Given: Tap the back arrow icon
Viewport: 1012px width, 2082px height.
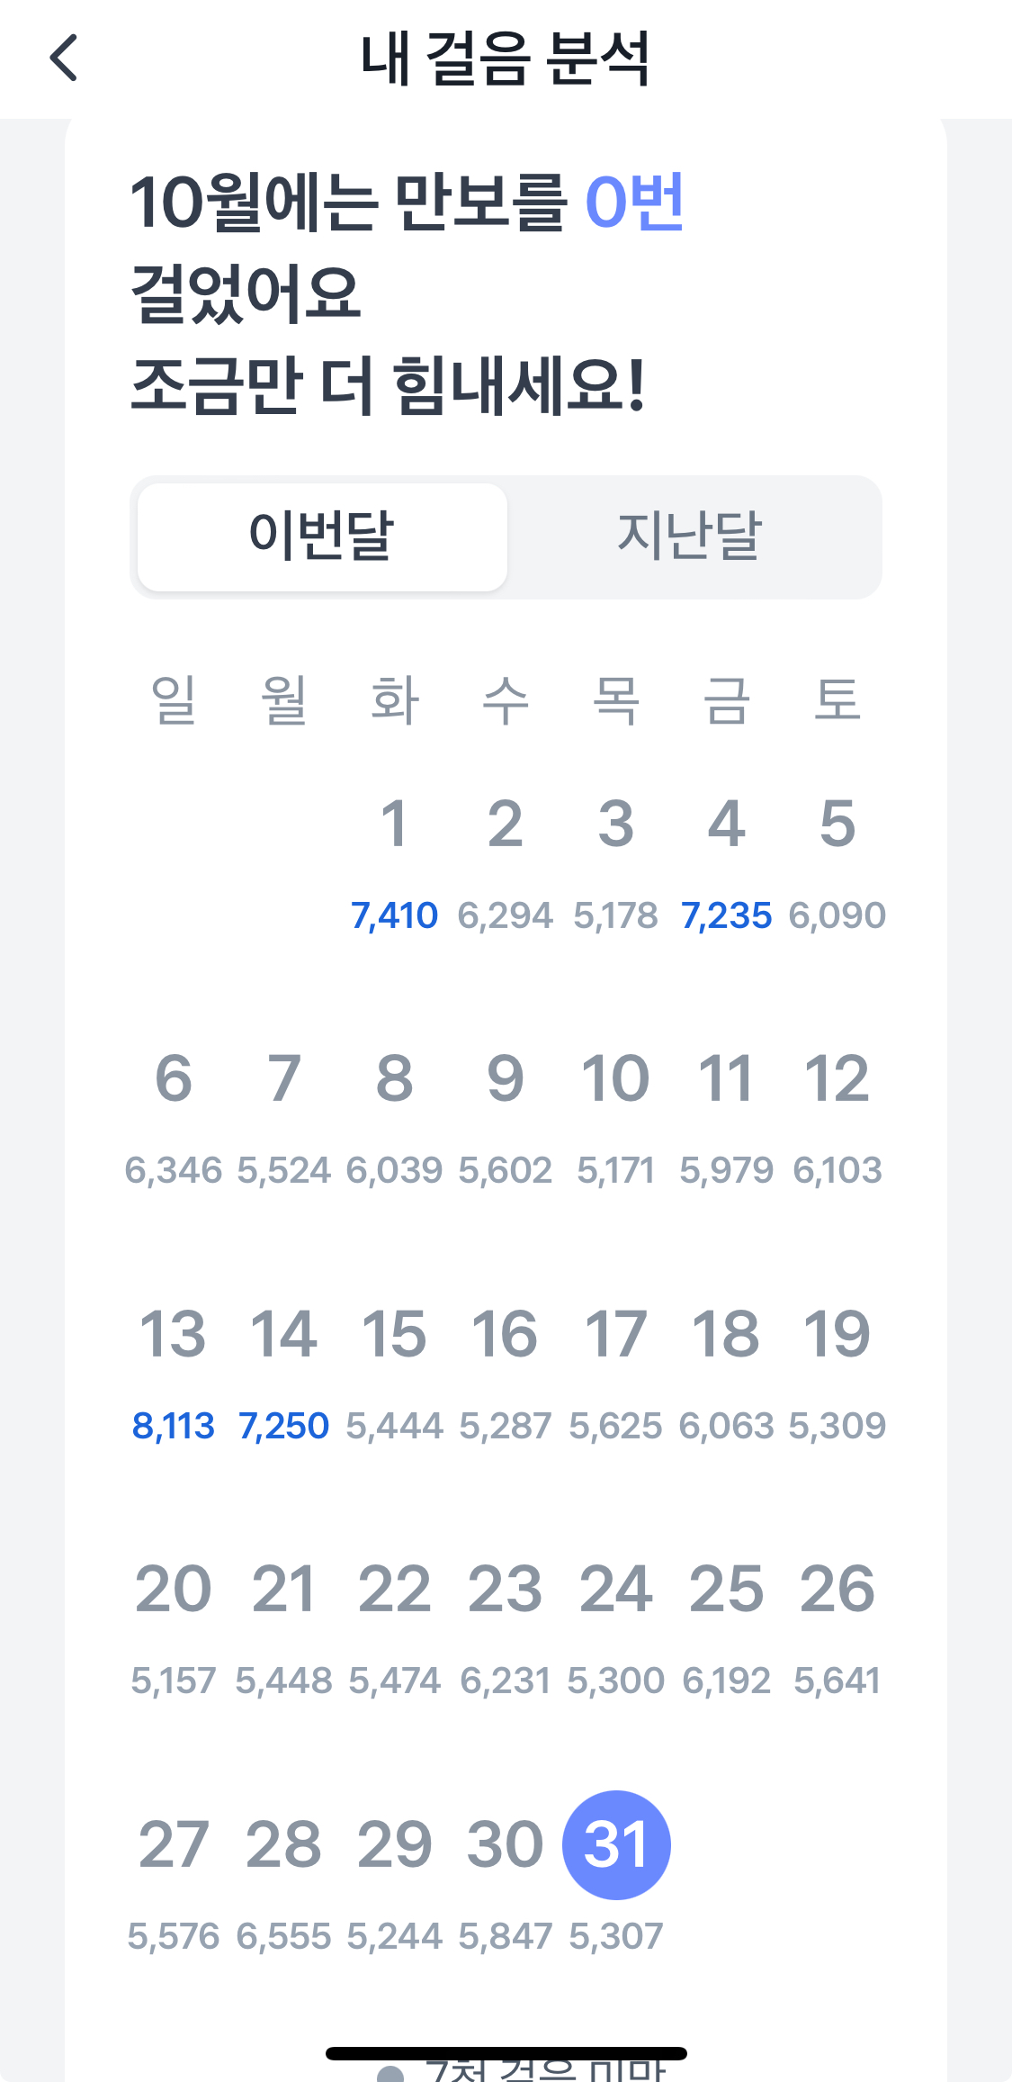Looking at the screenshot, I should [x=64, y=59].
